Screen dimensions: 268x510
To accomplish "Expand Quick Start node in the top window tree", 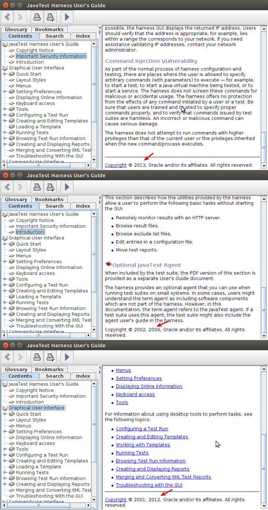I will [5, 74].
